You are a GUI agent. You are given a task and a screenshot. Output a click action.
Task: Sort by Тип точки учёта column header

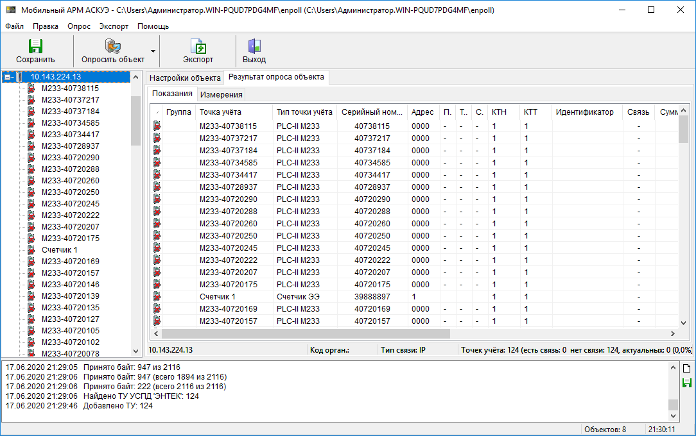coord(304,112)
